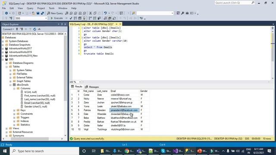
Task: Click the Copy icon in toolbar
Action: click(95, 13)
